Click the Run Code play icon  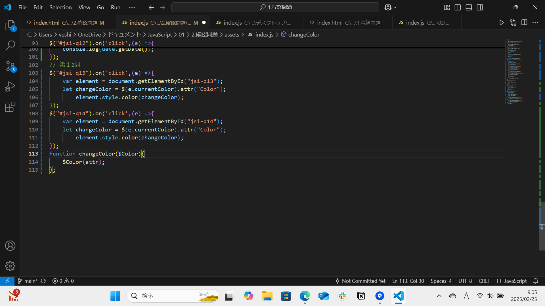(502, 23)
